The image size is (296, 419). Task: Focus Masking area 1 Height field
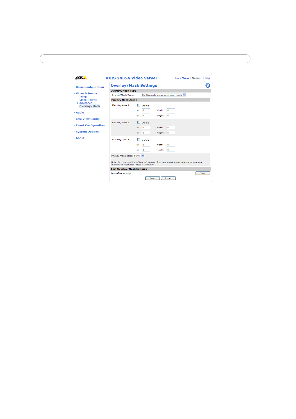pos(171,115)
